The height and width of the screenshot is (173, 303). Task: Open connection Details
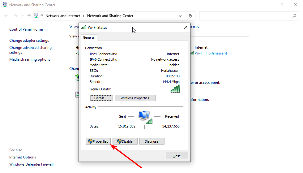[101, 98]
